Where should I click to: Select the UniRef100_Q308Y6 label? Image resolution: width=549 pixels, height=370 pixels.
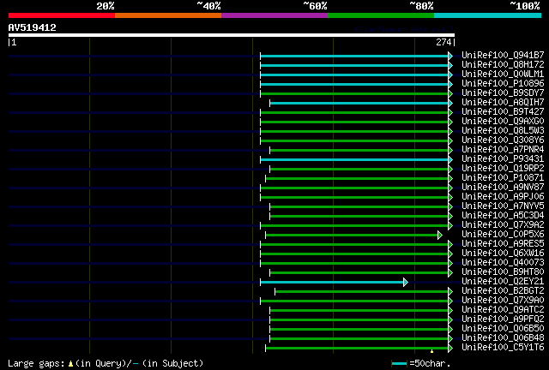click(x=503, y=140)
